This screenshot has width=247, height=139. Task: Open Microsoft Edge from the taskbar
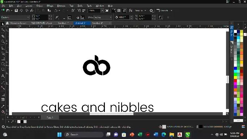[164, 135]
